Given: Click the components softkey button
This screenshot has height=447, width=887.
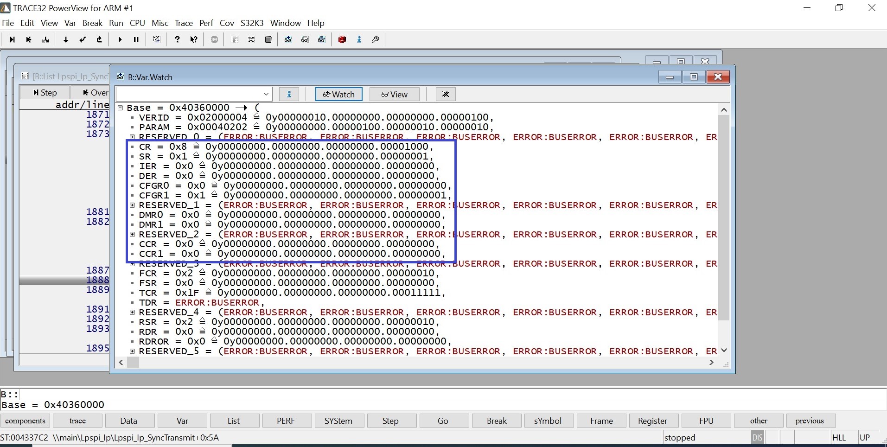Looking at the screenshot, I should pos(25,421).
